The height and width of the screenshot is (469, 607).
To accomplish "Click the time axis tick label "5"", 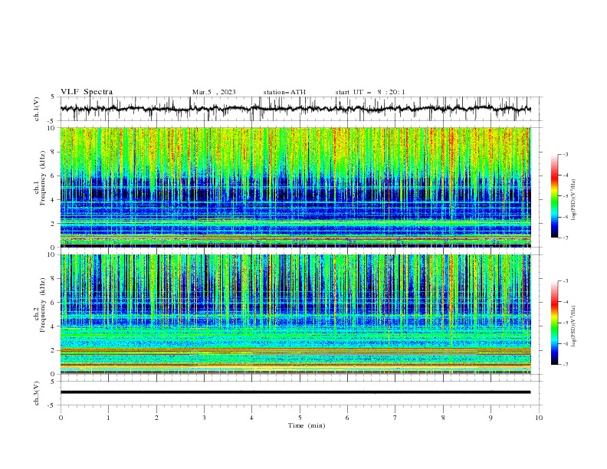I will click(x=300, y=418).
